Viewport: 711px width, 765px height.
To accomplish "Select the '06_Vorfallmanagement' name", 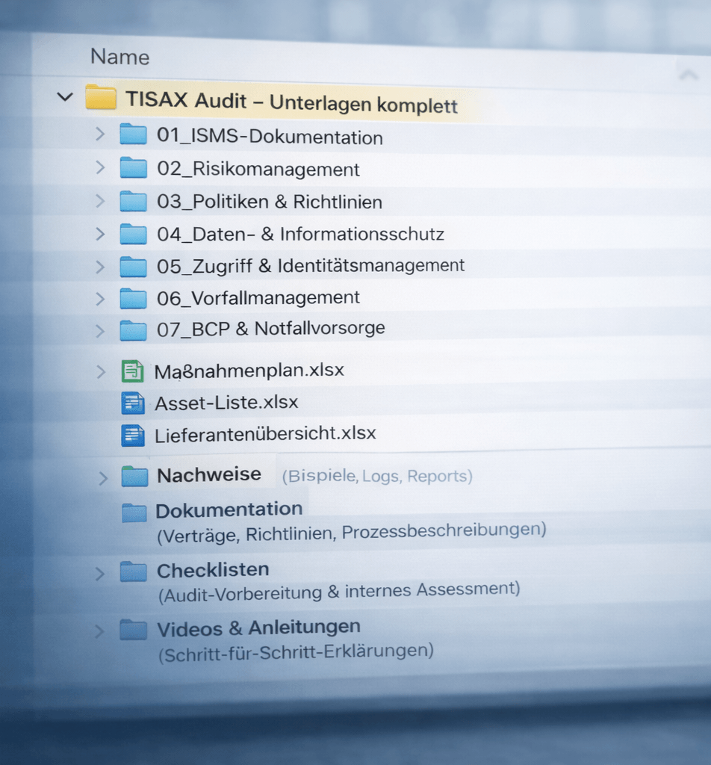I will point(258,297).
